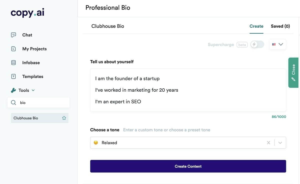300x184 pixels.
Task: Open the language flag dropdown
Action: click(x=277, y=44)
